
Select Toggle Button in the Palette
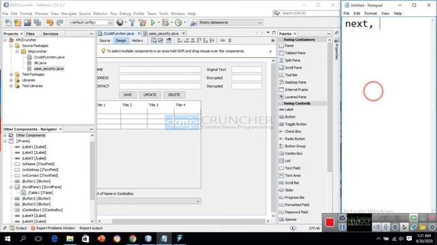point(296,124)
